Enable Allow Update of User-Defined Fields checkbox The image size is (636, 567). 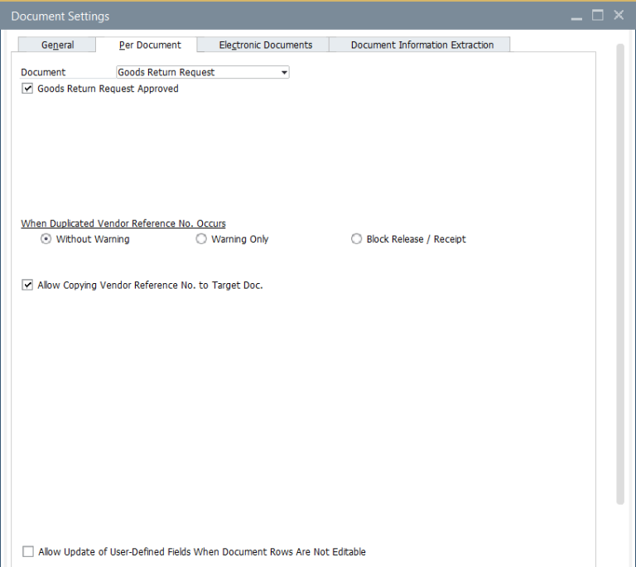click(28, 552)
